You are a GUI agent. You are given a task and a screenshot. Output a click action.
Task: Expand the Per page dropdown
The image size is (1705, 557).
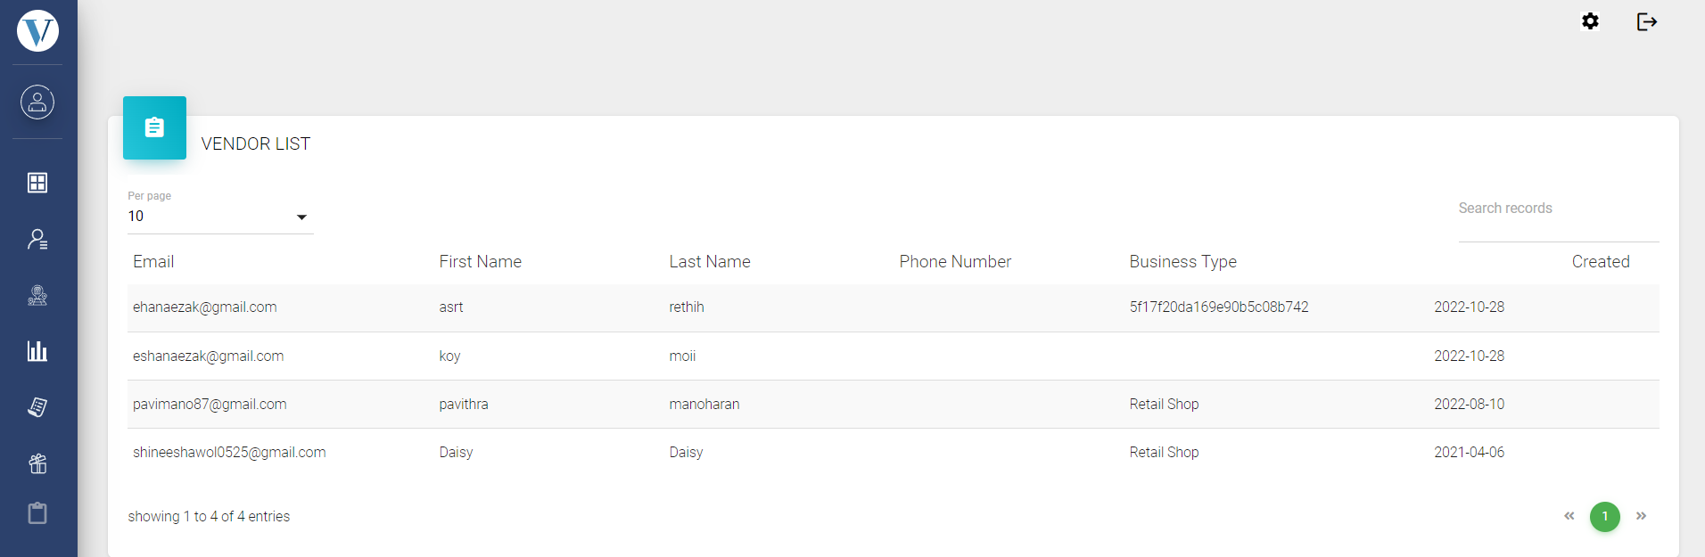pyautogui.click(x=219, y=217)
